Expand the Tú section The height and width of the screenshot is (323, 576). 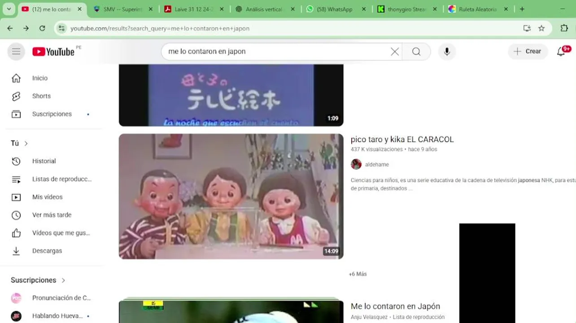(20, 143)
